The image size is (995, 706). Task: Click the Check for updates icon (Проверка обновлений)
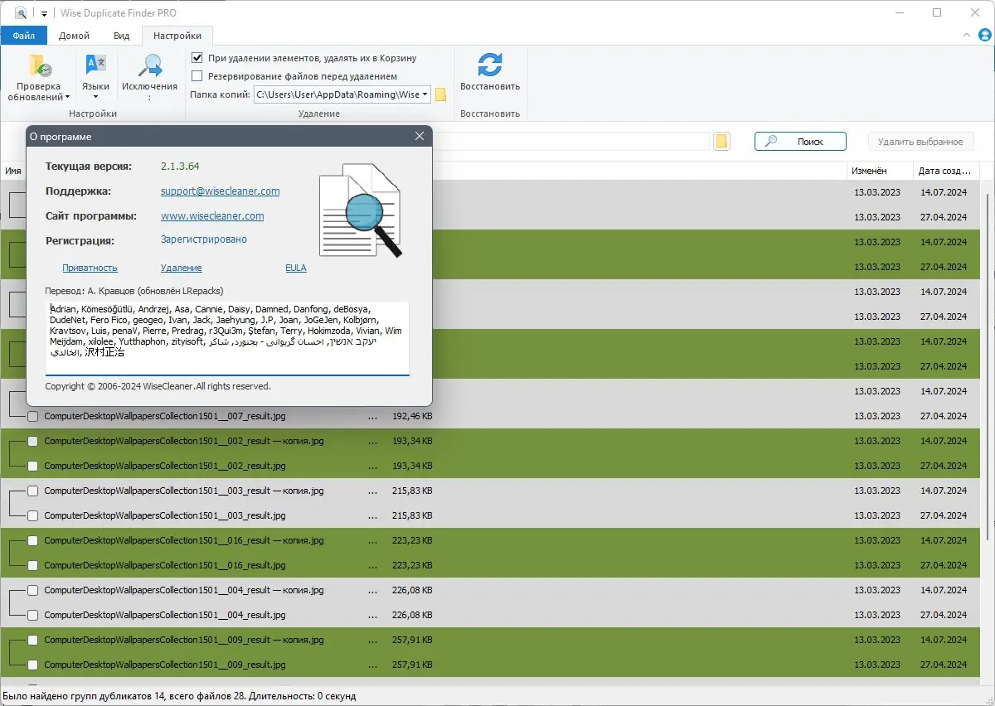click(x=40, y=66)
